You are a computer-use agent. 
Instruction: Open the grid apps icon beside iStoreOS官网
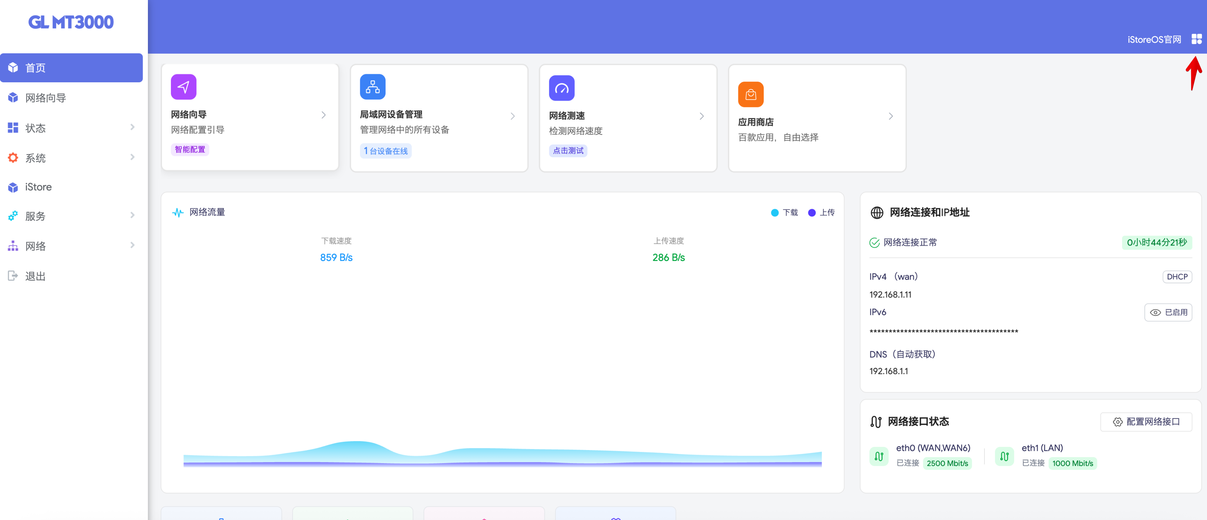1196,39
